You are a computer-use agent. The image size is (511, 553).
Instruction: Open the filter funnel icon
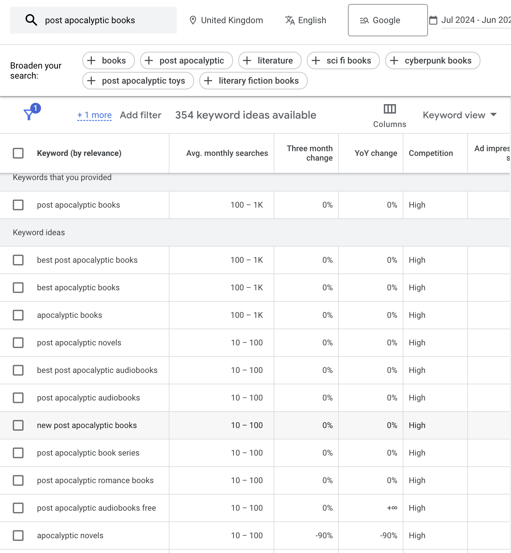pos(29,115)
